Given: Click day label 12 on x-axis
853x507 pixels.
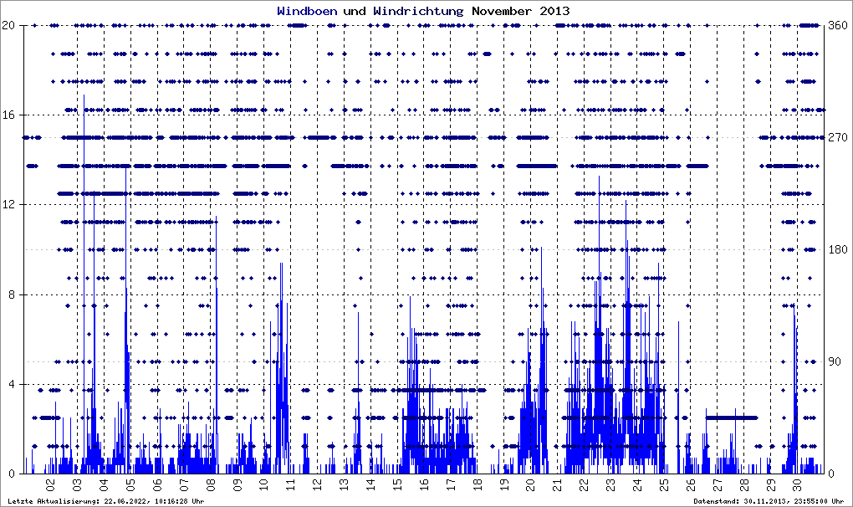Looking at the screenshot, I should (x=317, y=484).
